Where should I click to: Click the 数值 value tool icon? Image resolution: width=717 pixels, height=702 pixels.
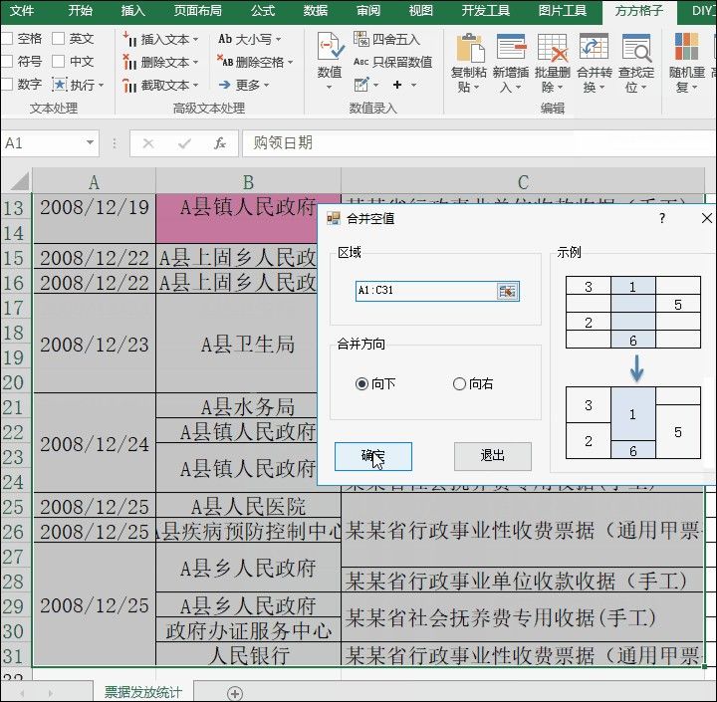click(x=331, y=47)
